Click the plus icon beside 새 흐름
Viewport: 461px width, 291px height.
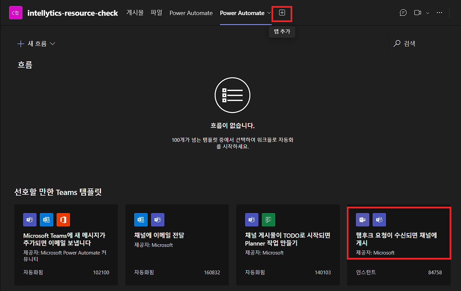(x=20, y=44)
